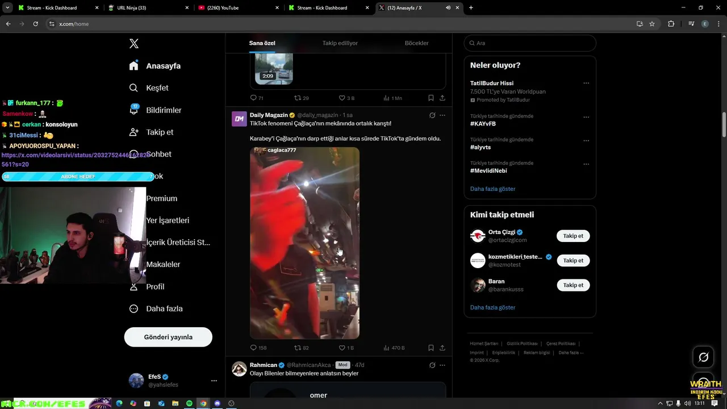This screenshot has height=409, width=727.
Task: Open Profil in the sidebar
Action: coord(147,287)
